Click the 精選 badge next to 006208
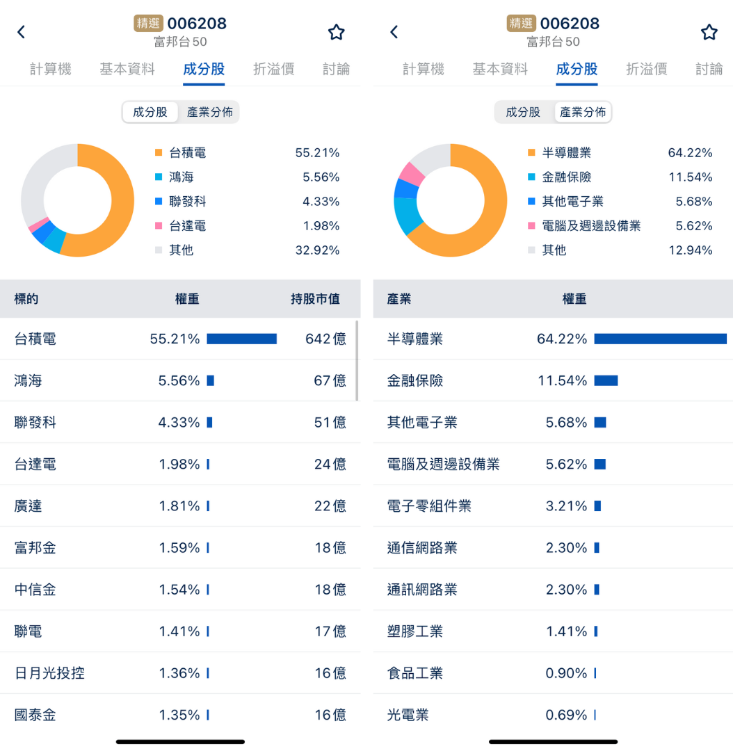The width and height of the screenshot is (733, 751). click(x=150, y=23)
